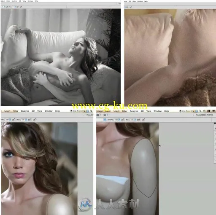Open the Image menu
216x215 pixels.
(100, 111)
